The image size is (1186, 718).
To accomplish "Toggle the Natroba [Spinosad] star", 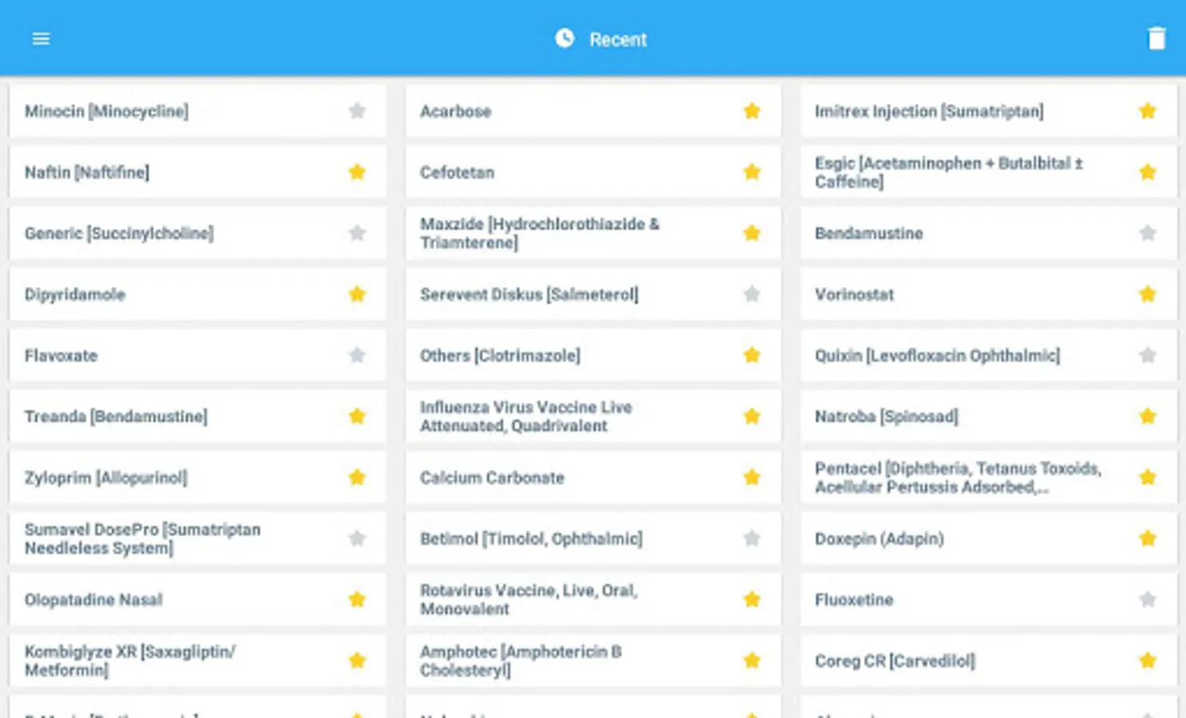I will pos(1148,416).
